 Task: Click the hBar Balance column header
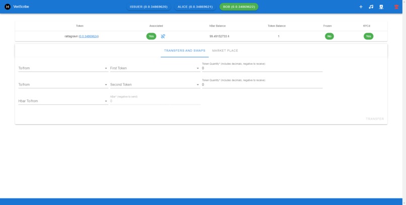[x=218, y=26]
